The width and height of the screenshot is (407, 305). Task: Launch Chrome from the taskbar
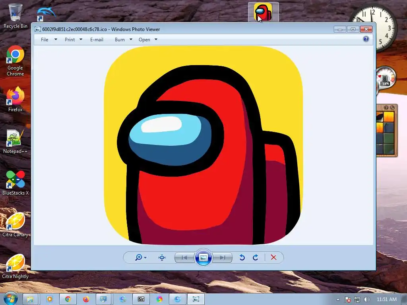click(68, 299)
